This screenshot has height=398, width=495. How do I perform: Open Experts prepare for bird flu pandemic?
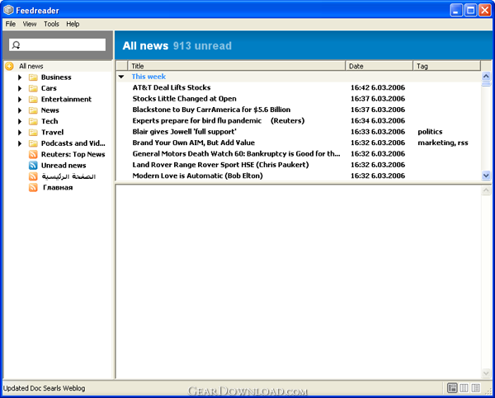[218, 121]
